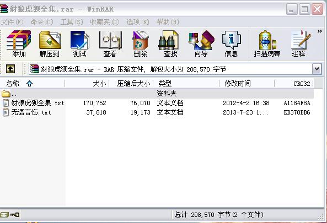
Task: Sort by 压缩后大小 column header
Action: coord(131,84)
